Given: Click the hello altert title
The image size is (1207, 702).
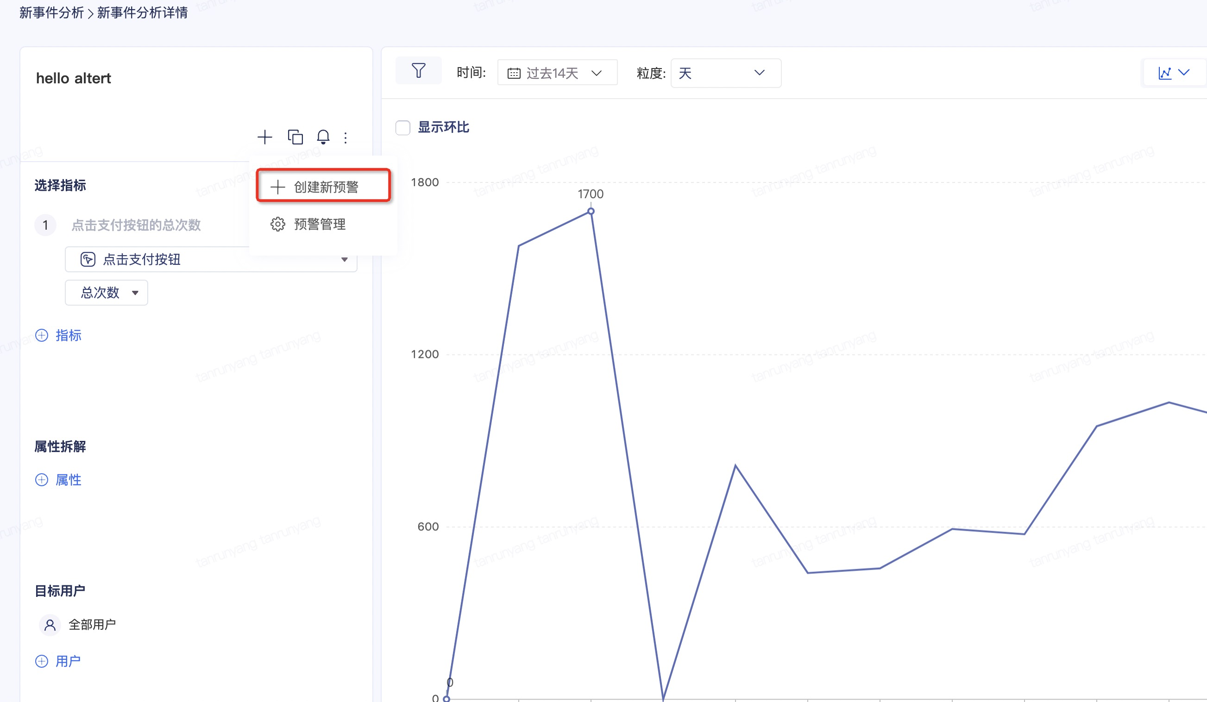Looking at the screenshot, I should 73,78.
